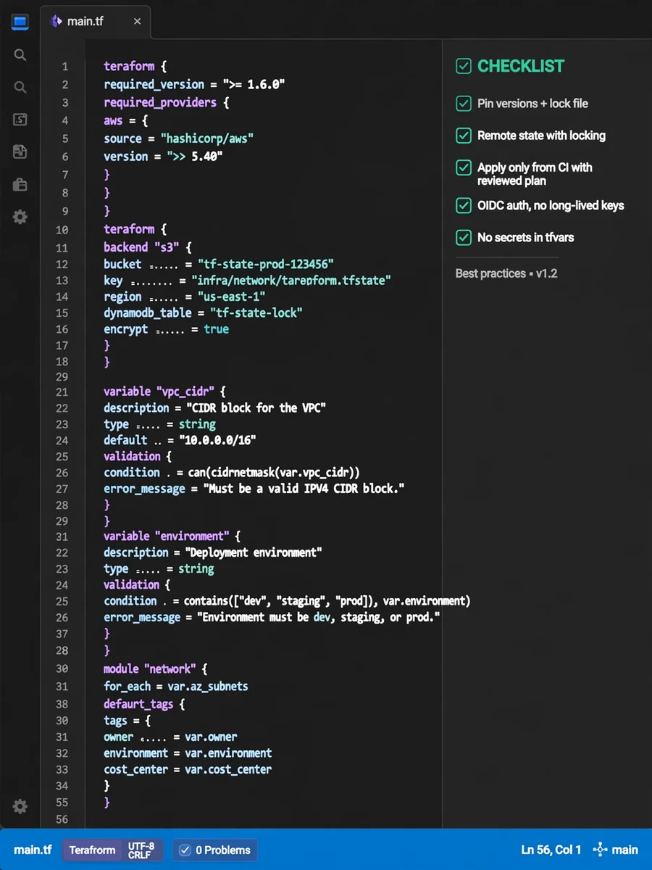Click the purple Terraform icon on the main.tf tab
Viewport: 652px width, 870px height.
pos(56,21)
